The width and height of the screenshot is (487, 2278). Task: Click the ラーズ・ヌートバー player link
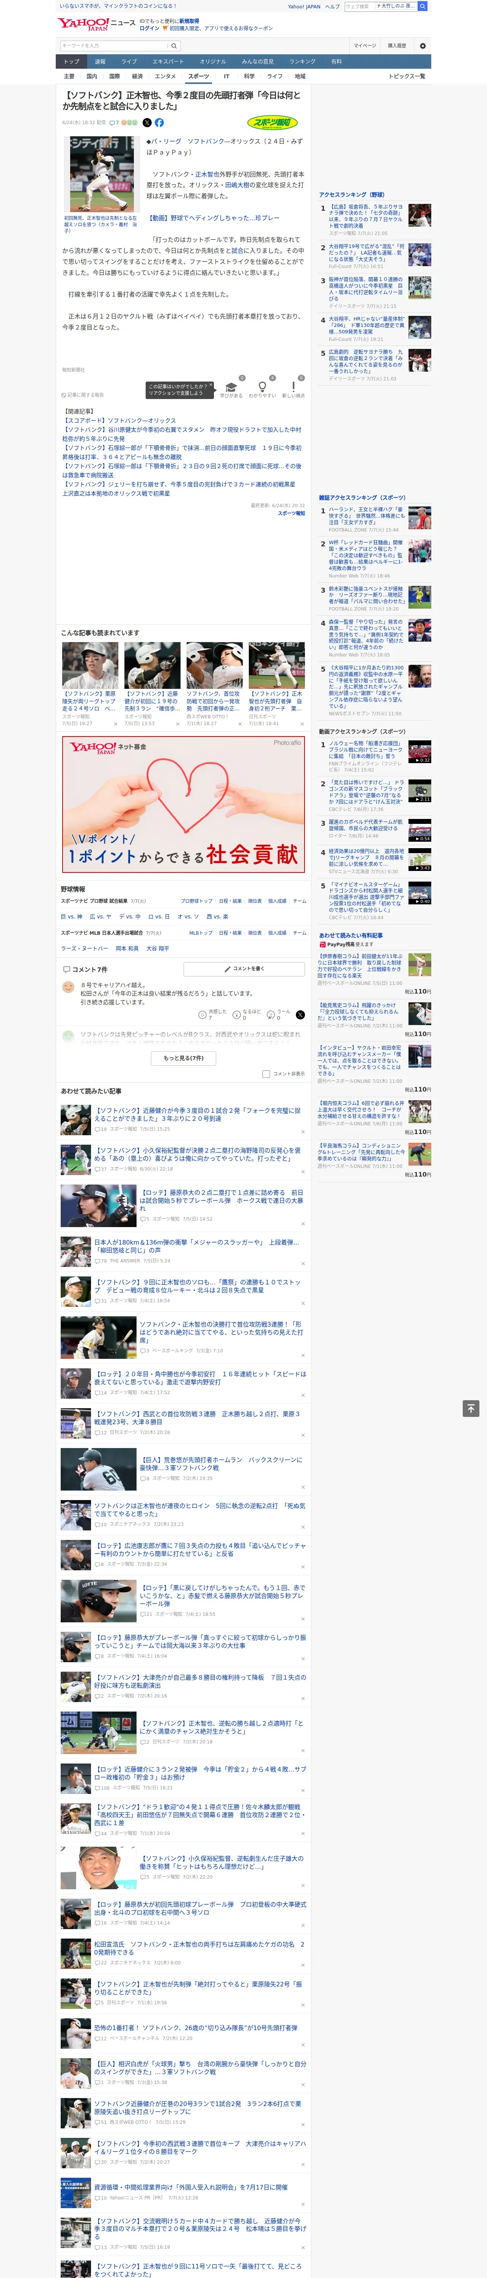point(85,948)
